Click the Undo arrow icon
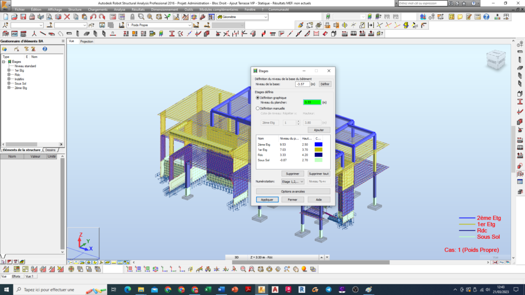 pos(93,17)
